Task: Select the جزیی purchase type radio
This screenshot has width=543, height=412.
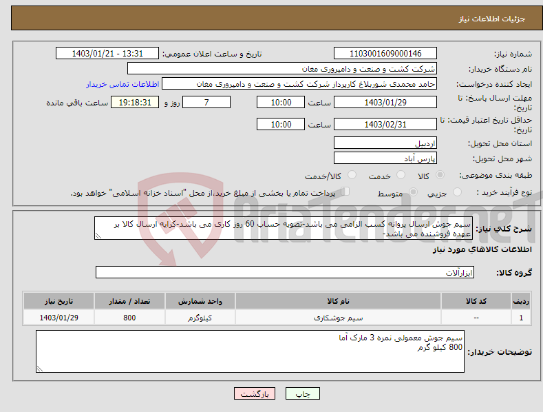Action: [457, 192]
